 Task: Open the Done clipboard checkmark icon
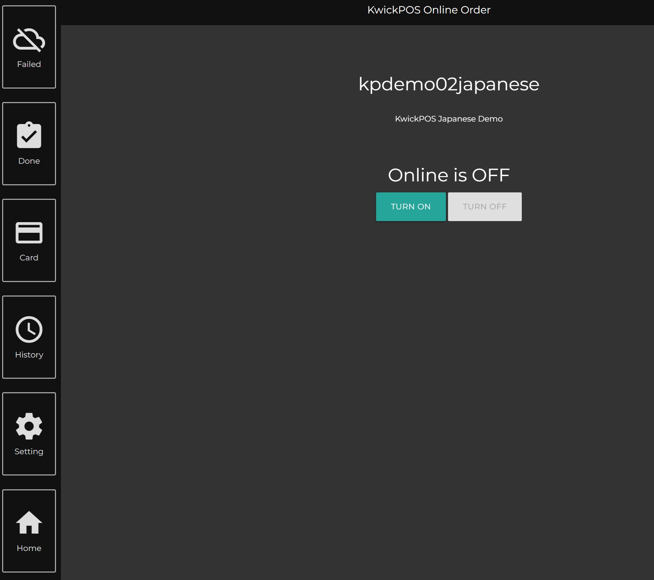click(x=29, y=135)
